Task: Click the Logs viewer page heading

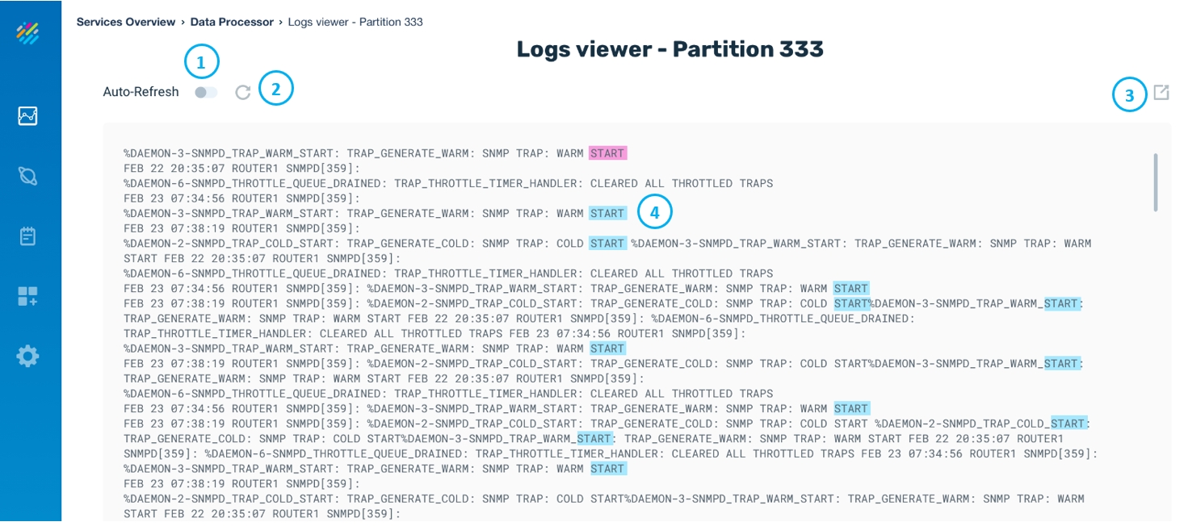Action: [x=670, y=49]
